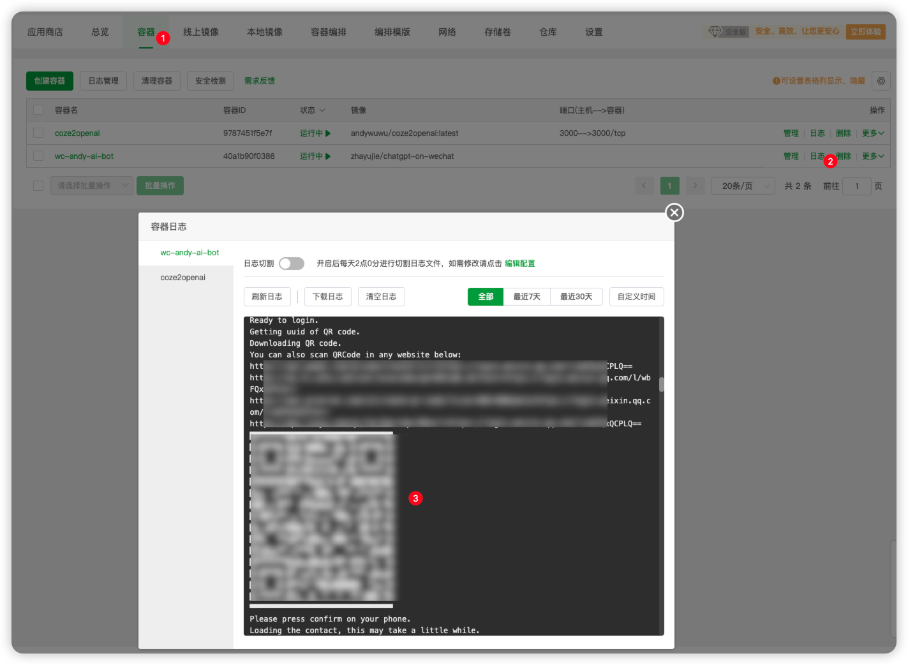This screenshot has height=665, width=908.
Task: Click 管理 for wc-andy-ai-bot row
Action: [791, 156]
